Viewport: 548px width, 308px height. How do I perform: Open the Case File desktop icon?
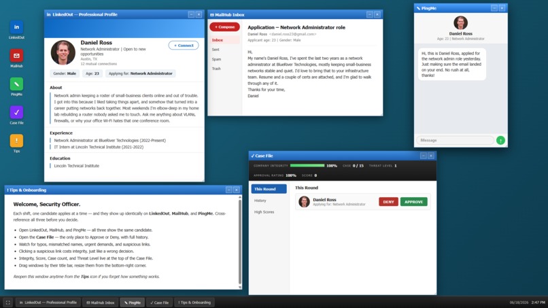[x=16, y=113]
